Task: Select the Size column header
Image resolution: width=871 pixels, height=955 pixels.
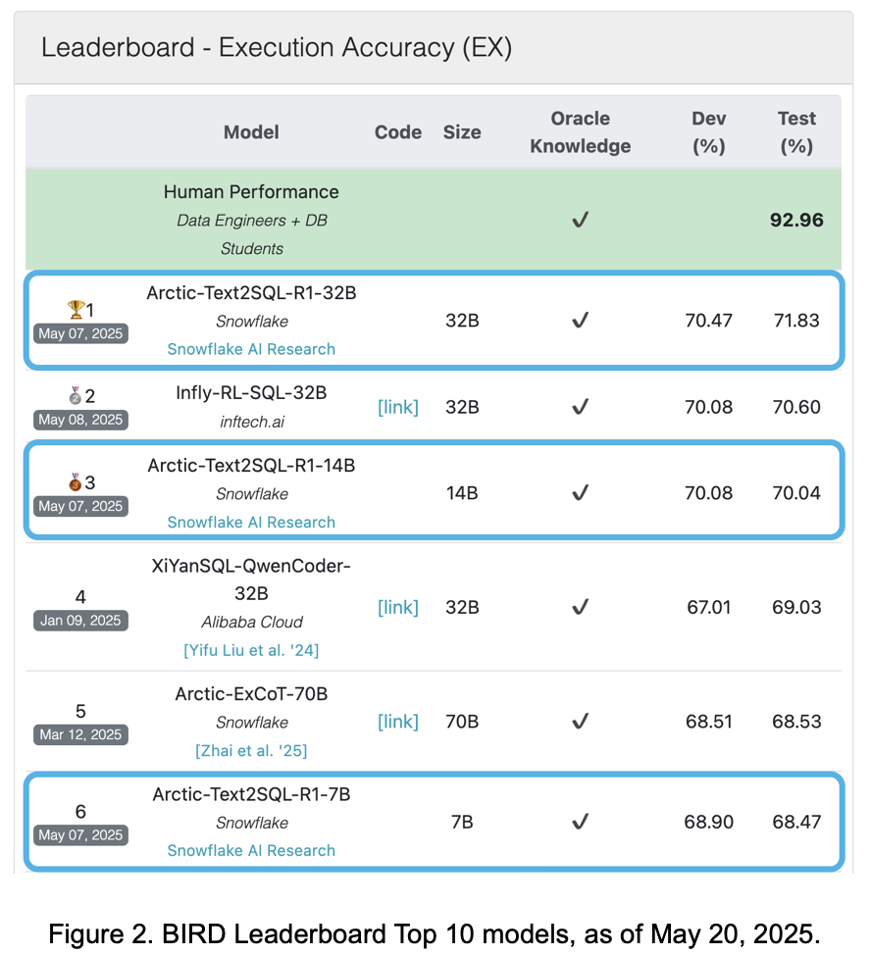Action: (x=462, y=132)
